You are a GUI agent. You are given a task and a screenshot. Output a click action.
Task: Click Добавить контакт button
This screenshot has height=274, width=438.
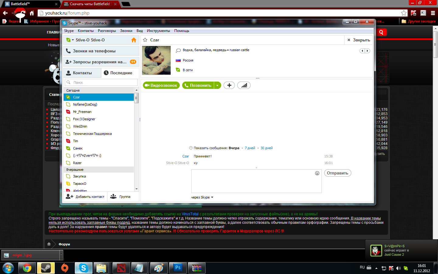[x=85, y=197]
